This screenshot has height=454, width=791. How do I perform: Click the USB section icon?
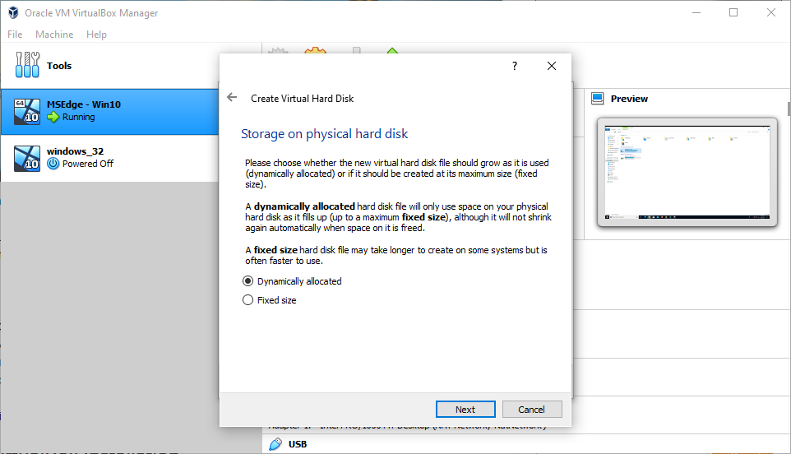pyautogui.click(x=275, y=444)
